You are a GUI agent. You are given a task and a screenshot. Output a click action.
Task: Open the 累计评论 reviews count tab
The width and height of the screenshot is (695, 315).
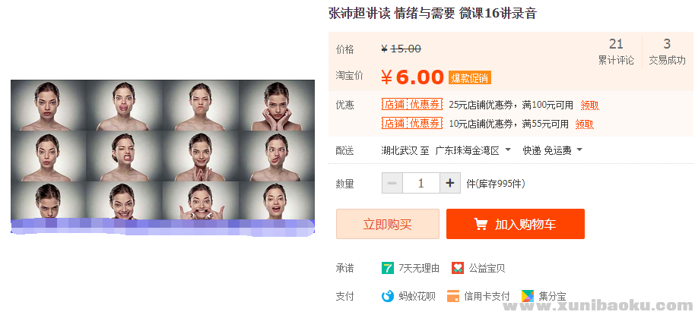point(616,52)
